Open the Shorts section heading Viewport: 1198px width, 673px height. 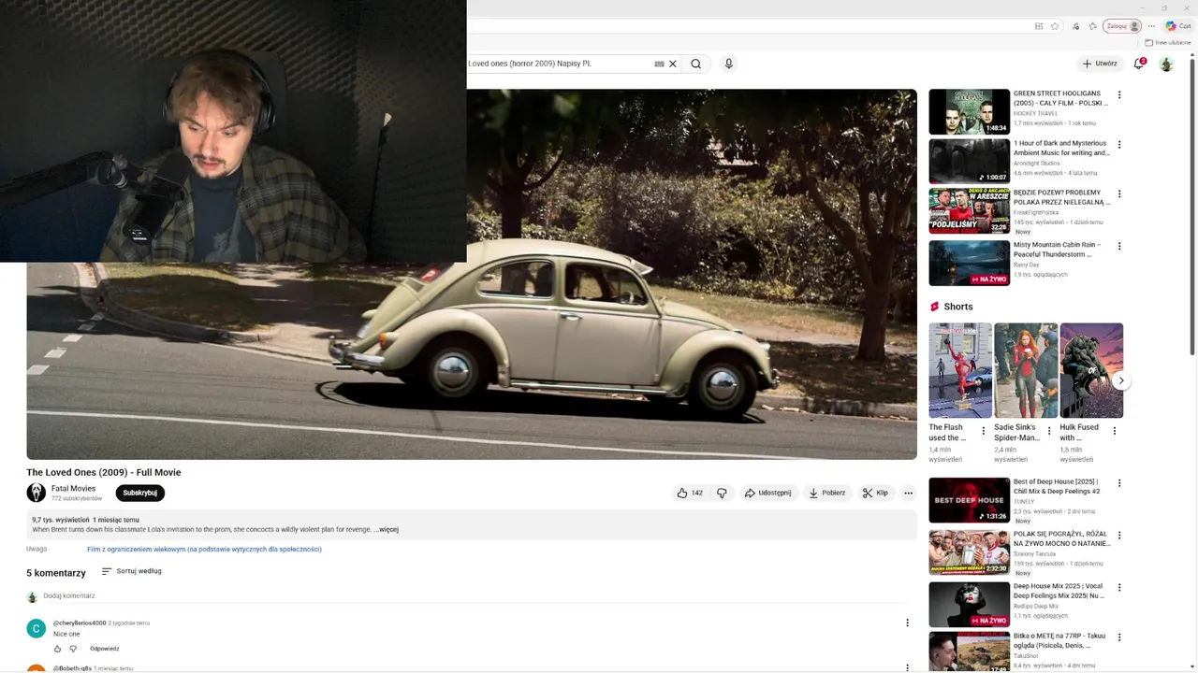coord(951,307)
